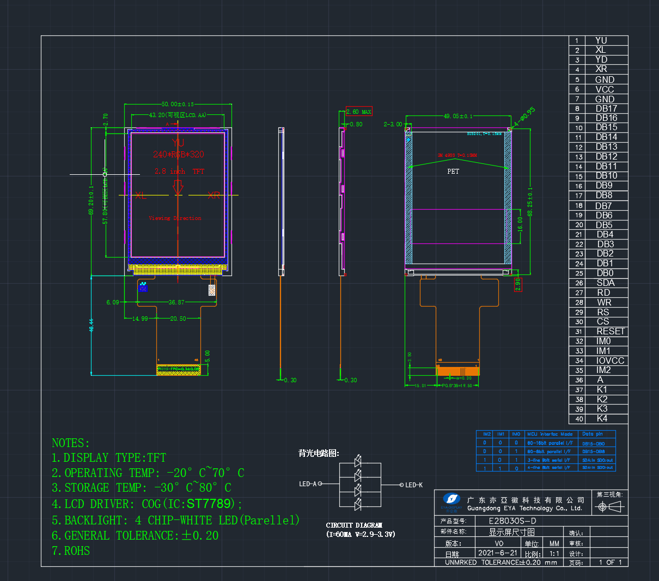Click the "LED-A" anode label
659x581 pixels.
[308, 484]
